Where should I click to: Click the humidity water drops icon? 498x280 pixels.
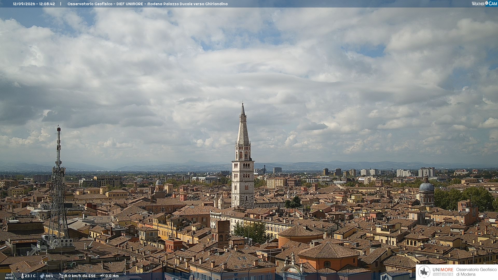[42, 276]
